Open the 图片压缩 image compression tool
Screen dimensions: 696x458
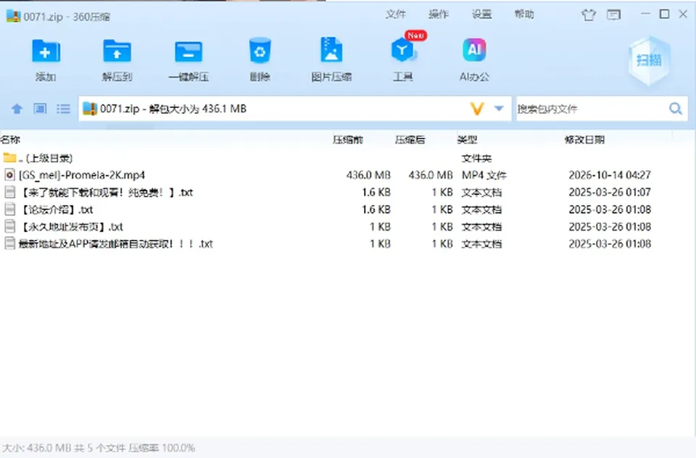click(331, 50)
